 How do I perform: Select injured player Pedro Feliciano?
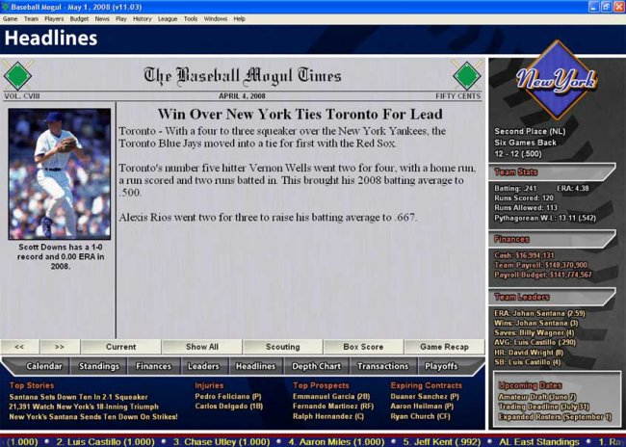click(x=228, y=396)
